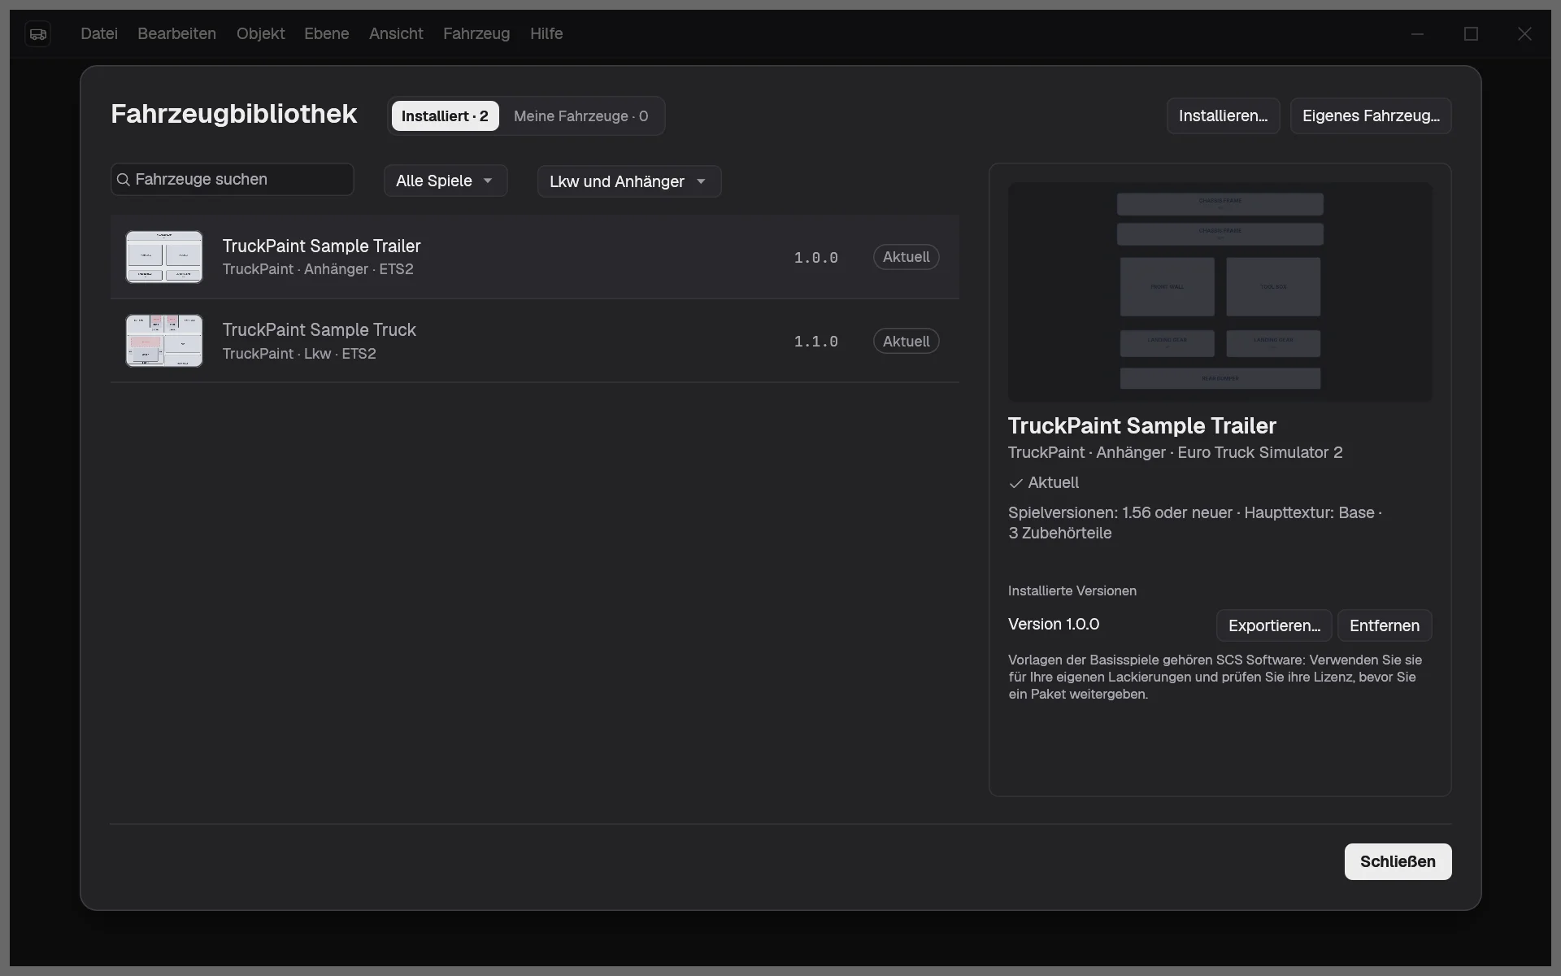Click the Eigenes Fahrzeug… button
The height and width of the screenshot is (976, 1561).
point(1371,116)
